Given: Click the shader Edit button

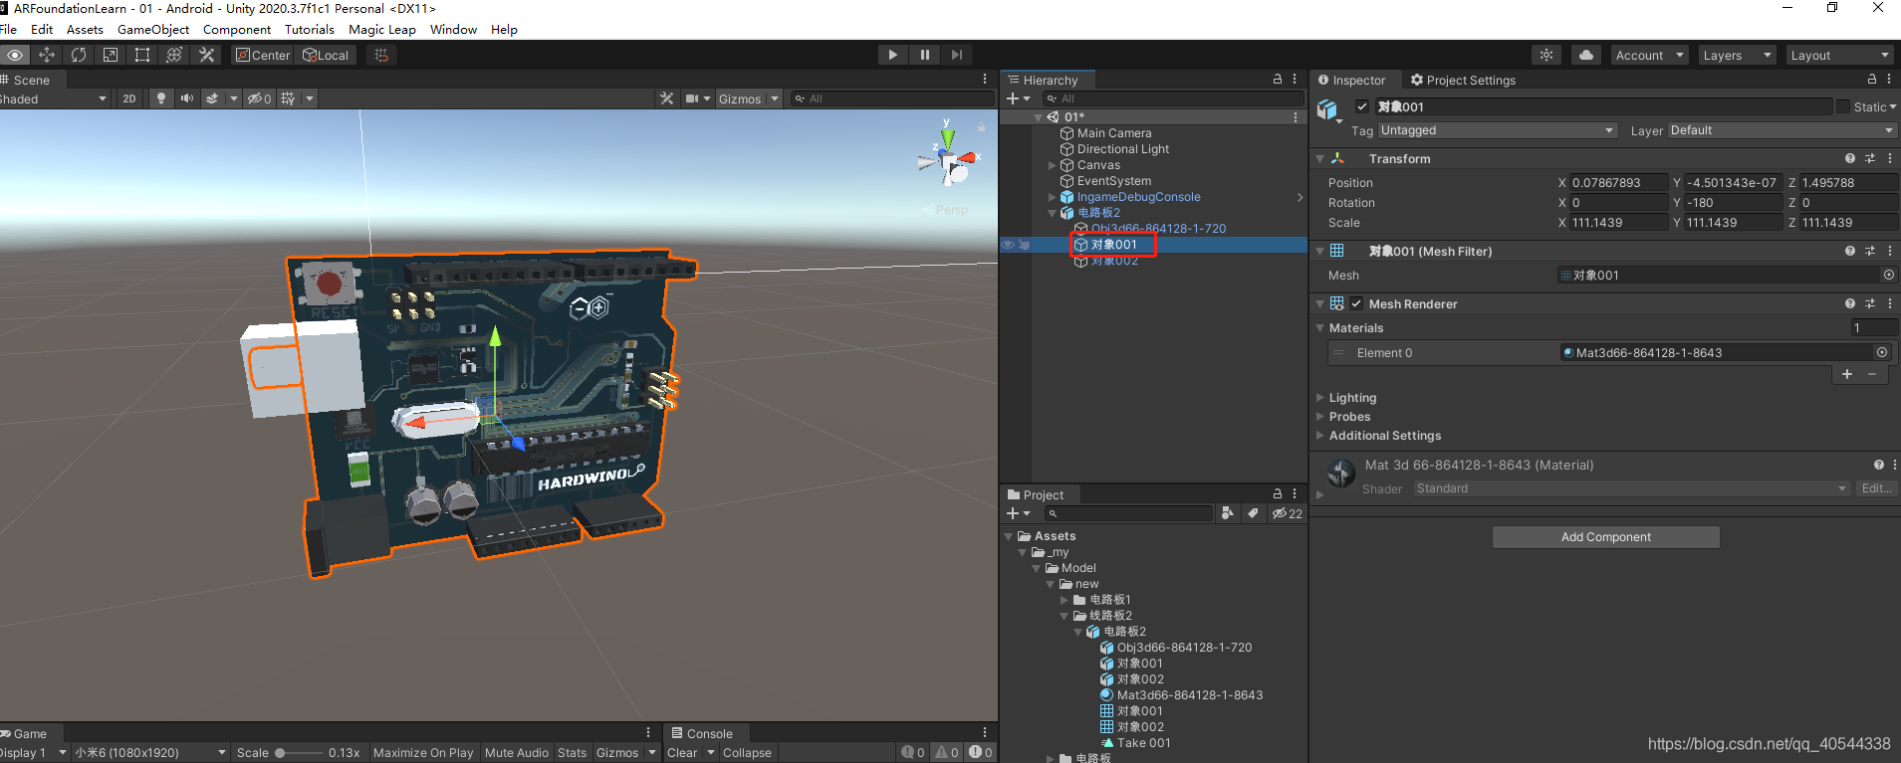Looking at the screenshot, I should tap(1876, 488).
